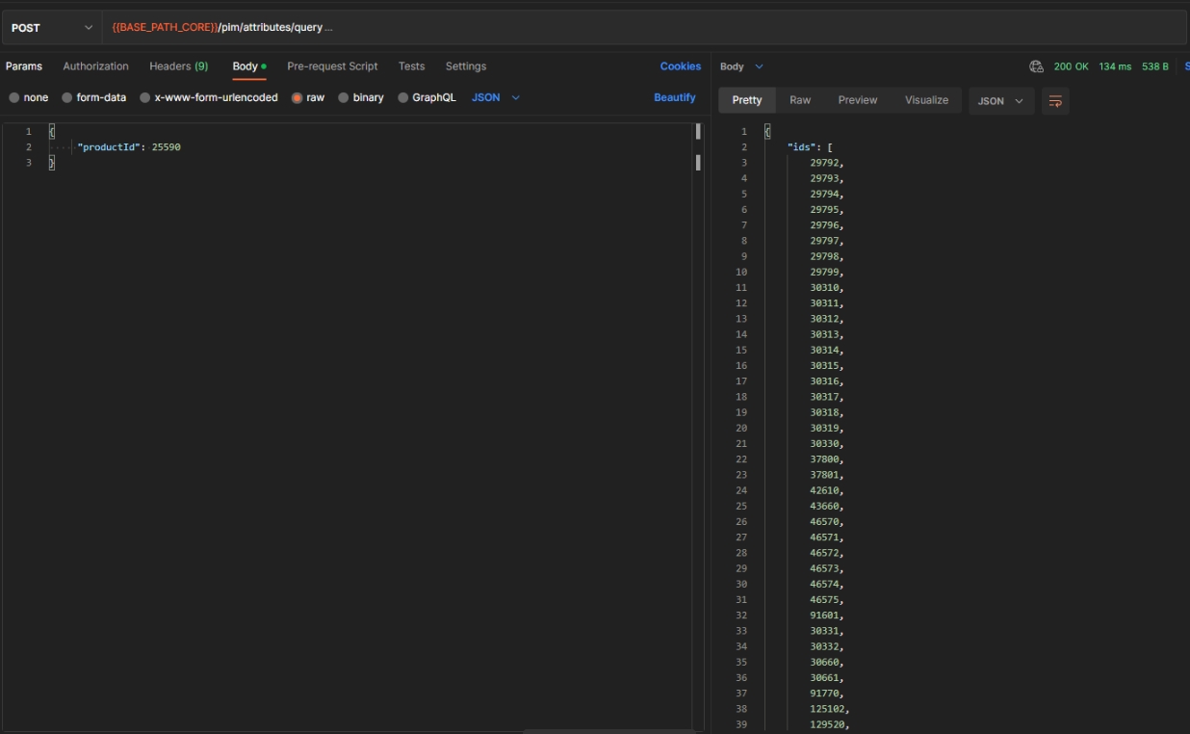Switch response view to Raw

pos(800,100)
